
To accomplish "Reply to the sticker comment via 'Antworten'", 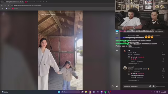I will click(x=136, y=55).
